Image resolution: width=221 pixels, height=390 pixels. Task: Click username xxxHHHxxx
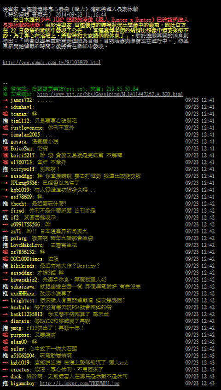click(x=23, y=293)
